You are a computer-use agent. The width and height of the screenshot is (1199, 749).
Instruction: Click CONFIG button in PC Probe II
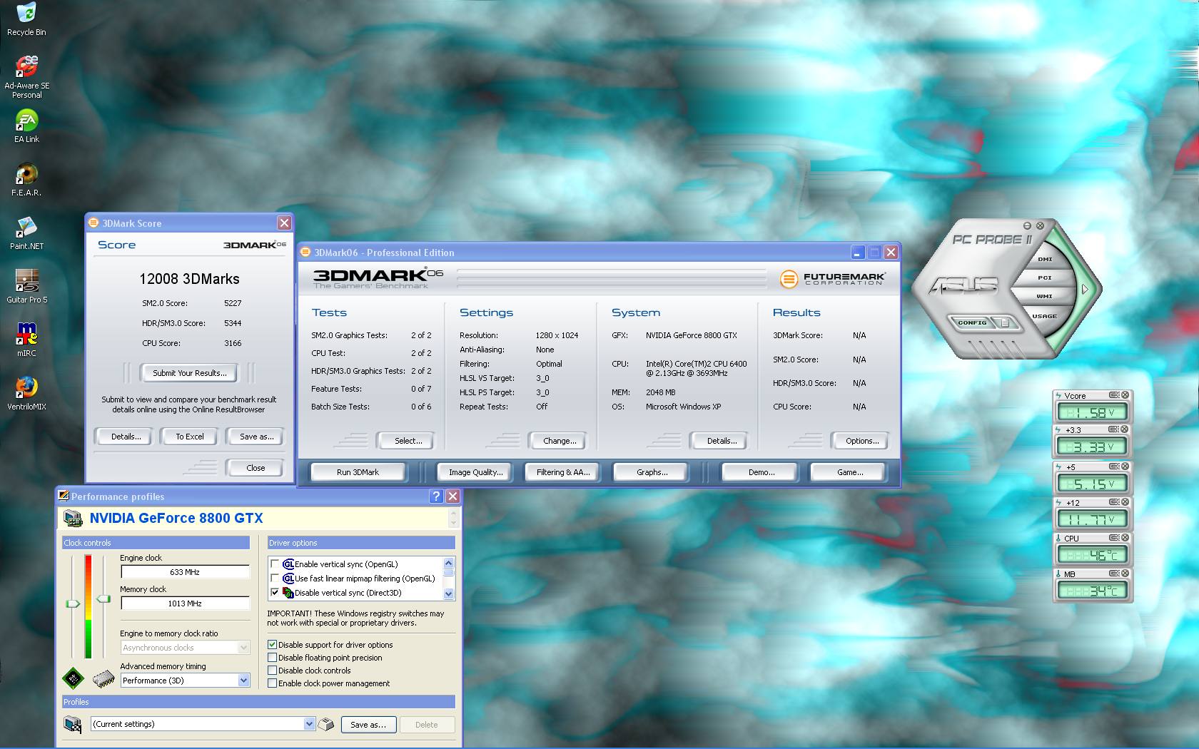pos(972,322)
